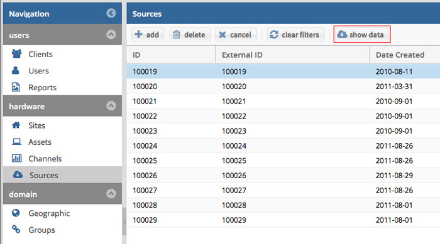
Task: Select the row with ID 100024
Action: (283, 146)
